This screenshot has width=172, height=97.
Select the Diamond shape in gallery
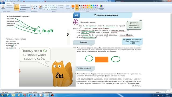[x=46, y=7]
